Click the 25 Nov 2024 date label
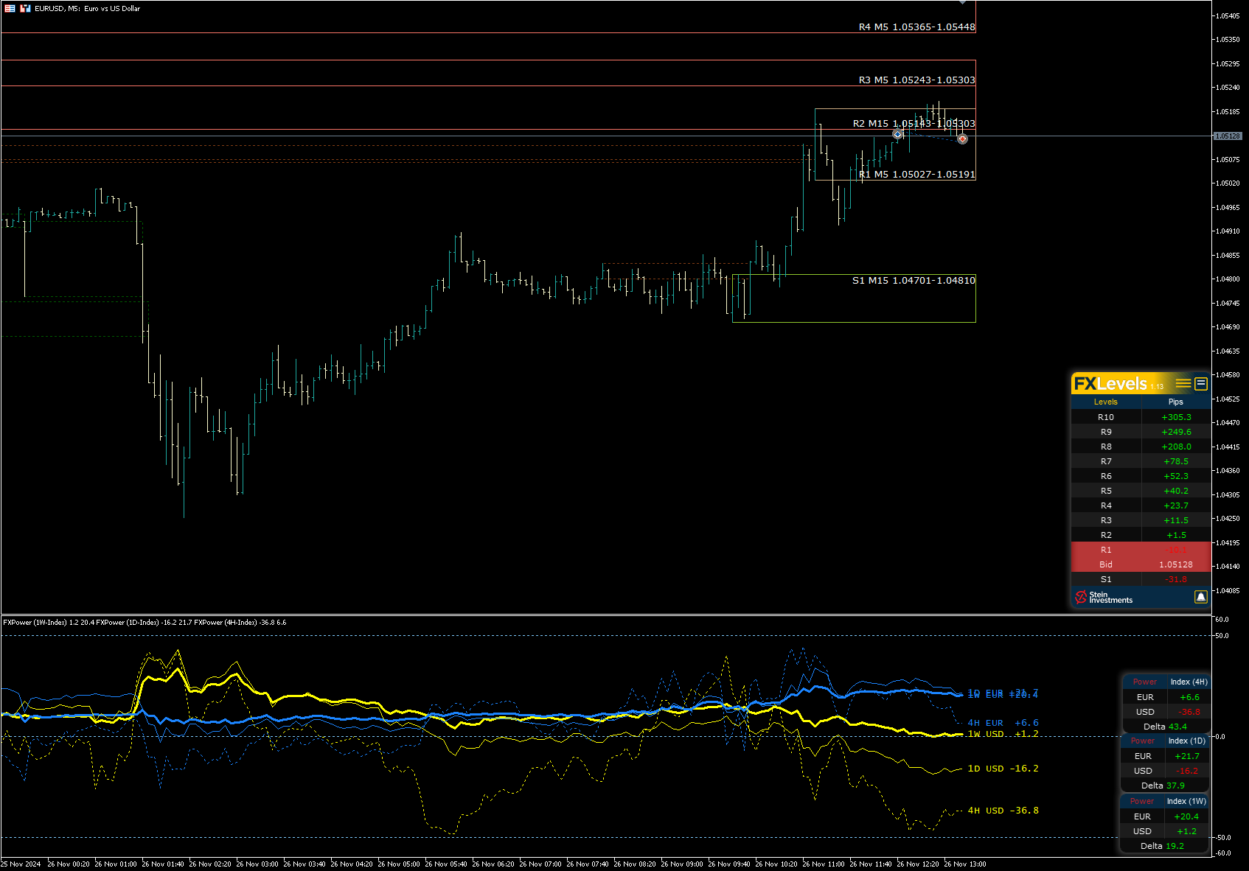1249x871 pixels. 21,864
